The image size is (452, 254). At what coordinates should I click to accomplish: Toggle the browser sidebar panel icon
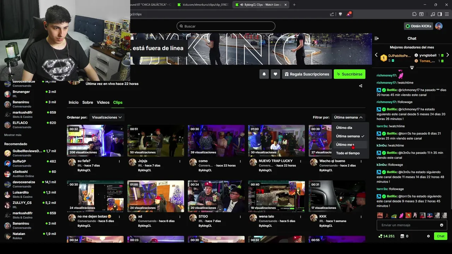[440, 14]
